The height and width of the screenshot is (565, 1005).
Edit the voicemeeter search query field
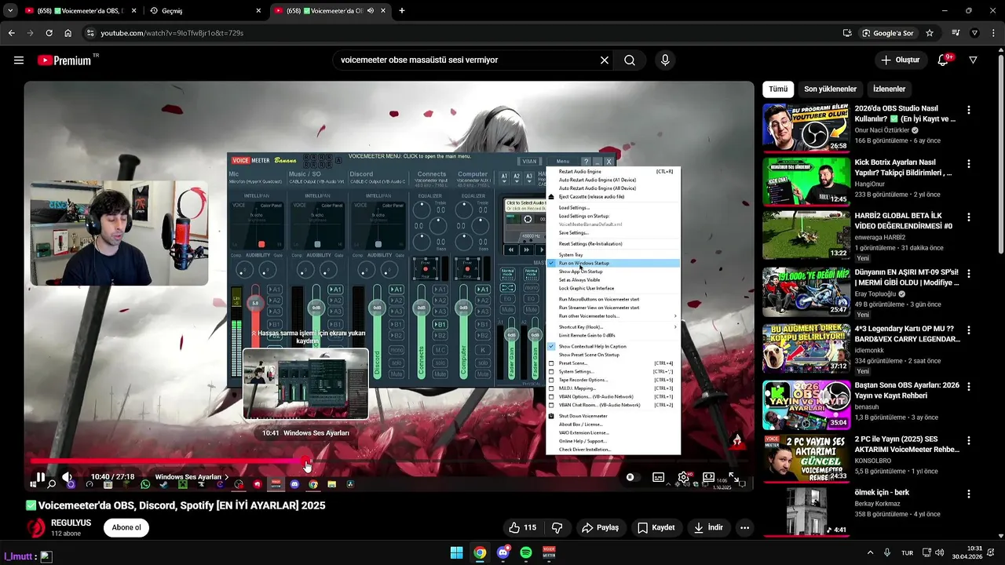466,60
